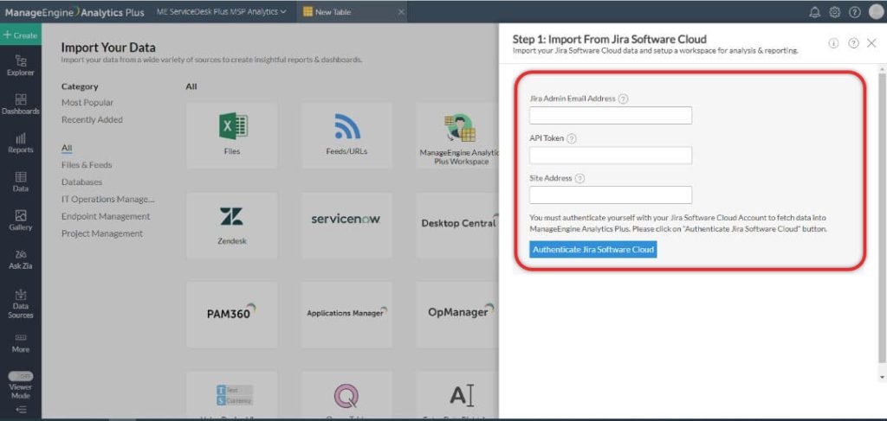Select the Recently Added category
Screen dimensions: 887x421
92,119
